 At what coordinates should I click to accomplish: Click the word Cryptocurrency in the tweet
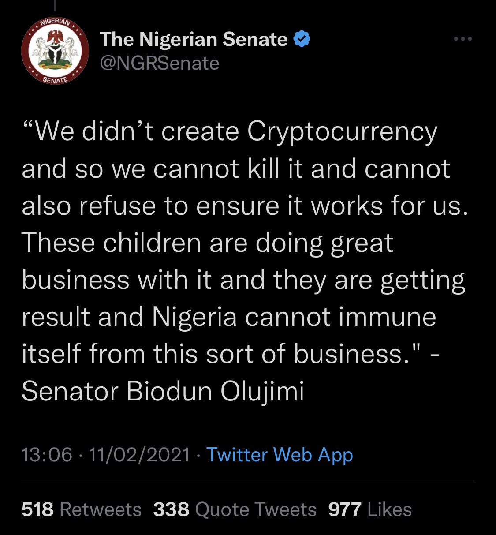[x=342, y=132]
